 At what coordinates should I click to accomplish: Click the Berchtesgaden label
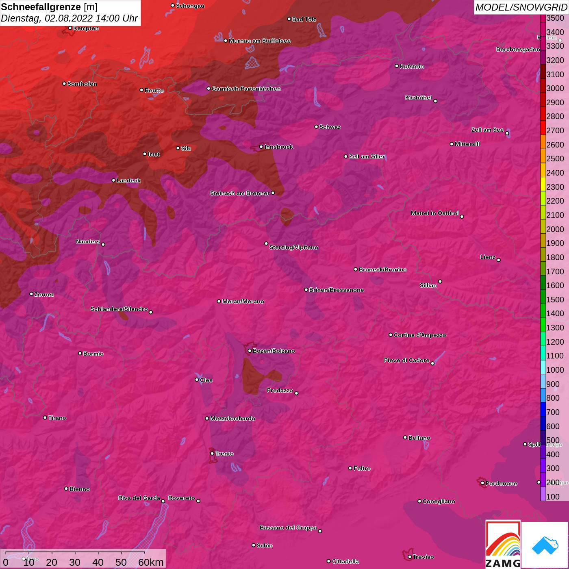(x=518, y=49)
